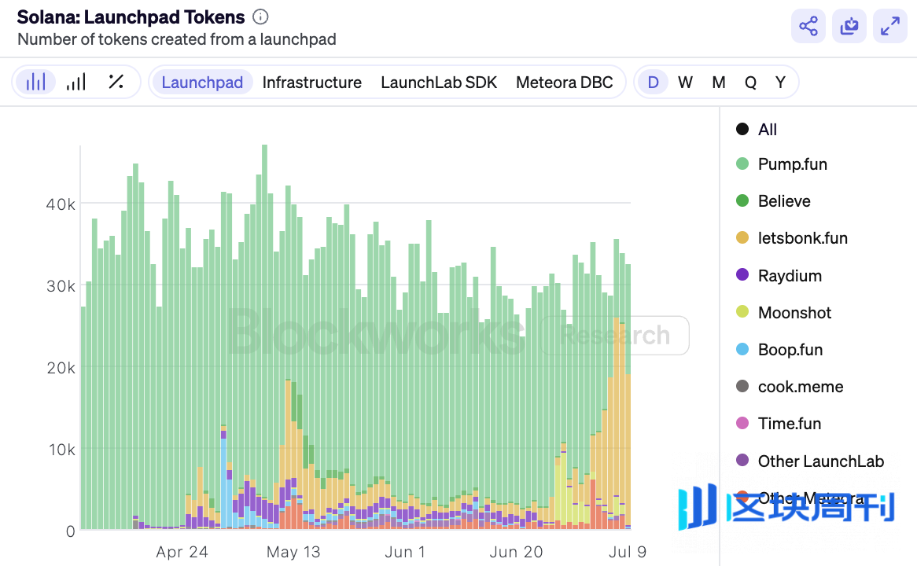Toggle Raydium series visibility
Image resolution: width=917 pixels, height=566 pixels.
(779, 275)
